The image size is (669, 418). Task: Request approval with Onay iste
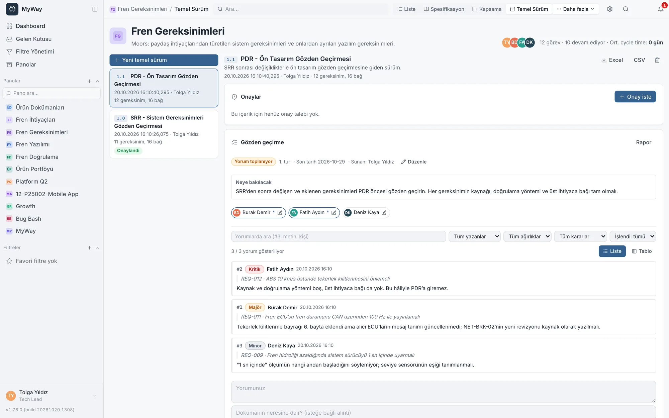pos(635,97)
